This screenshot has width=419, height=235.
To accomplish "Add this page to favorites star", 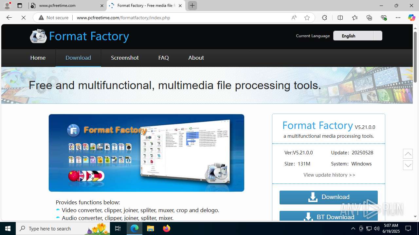I will tap(307, 18).
